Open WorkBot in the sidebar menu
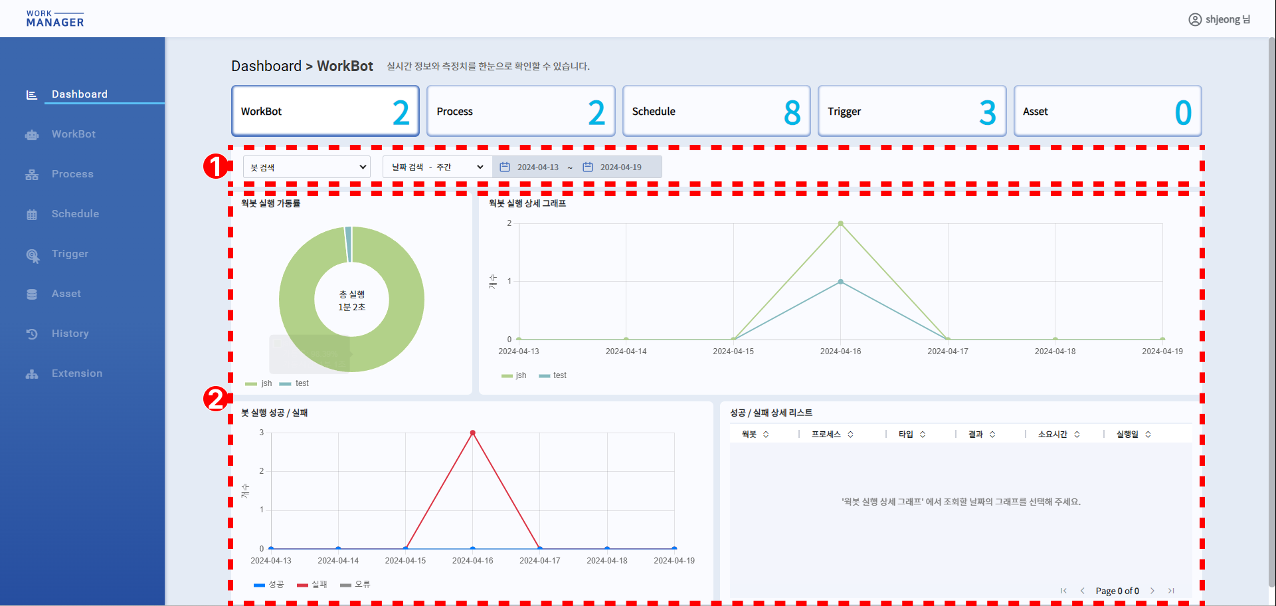 [x=74, y=134]
